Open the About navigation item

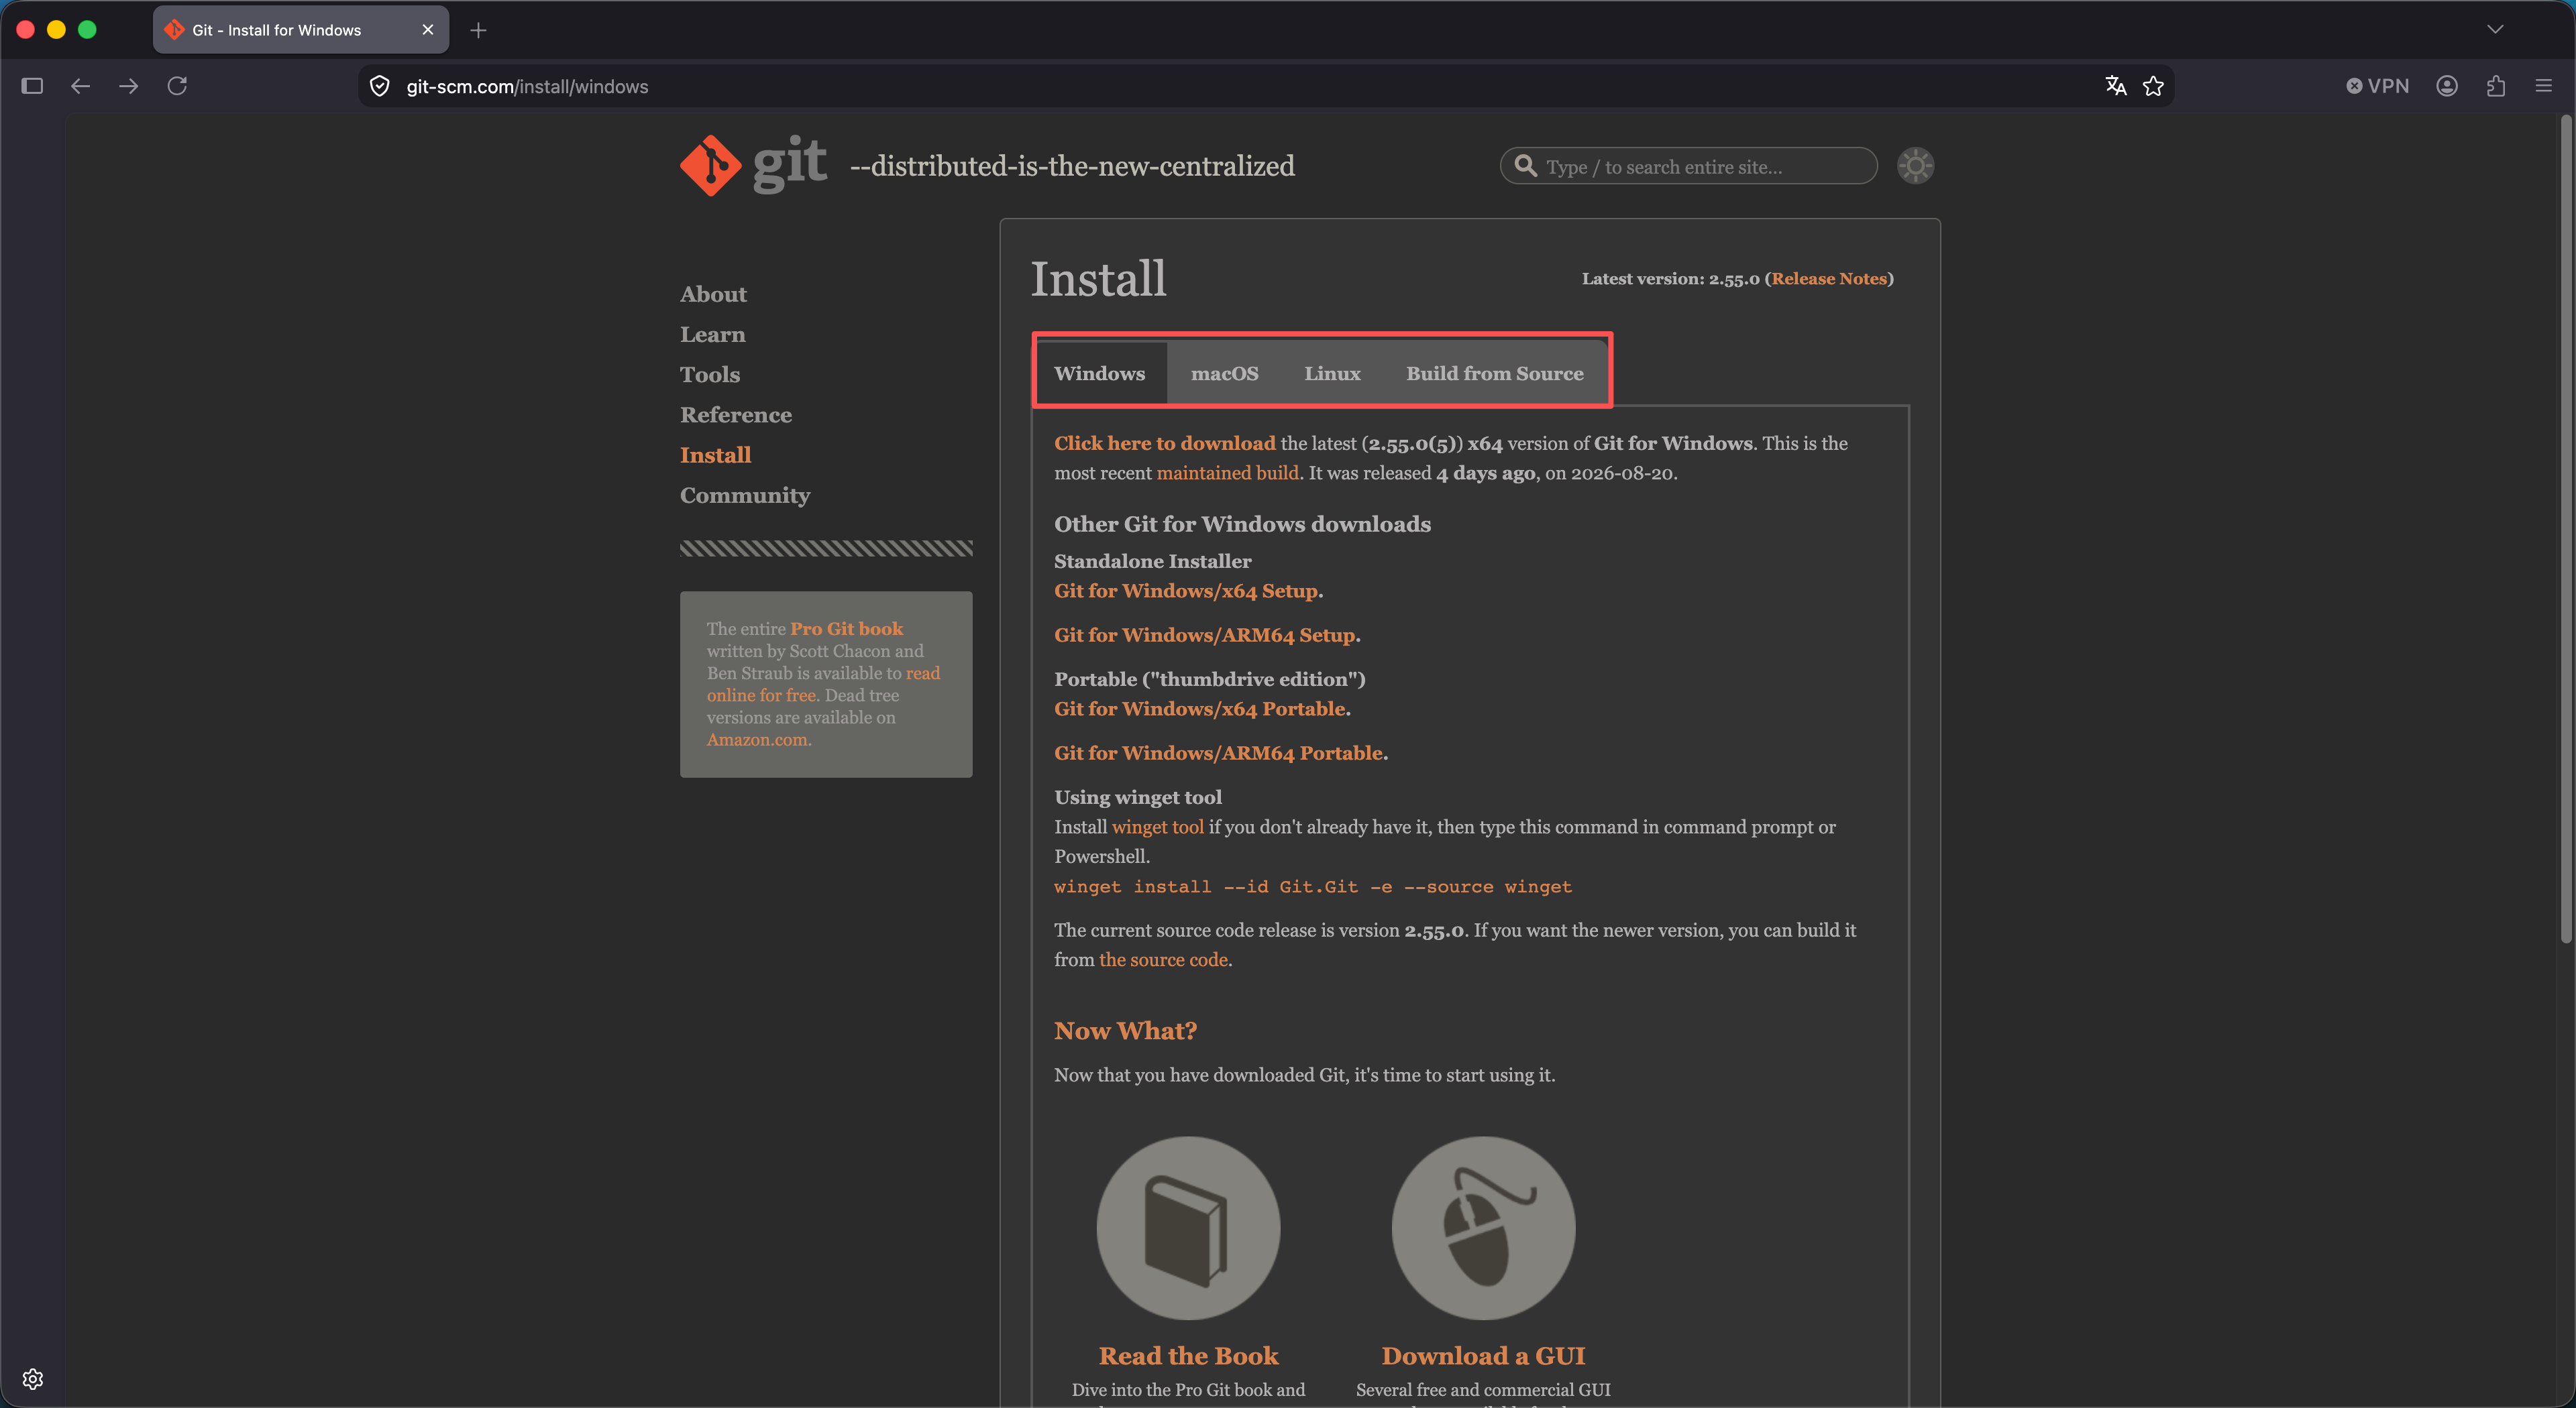tap(713, 294)
